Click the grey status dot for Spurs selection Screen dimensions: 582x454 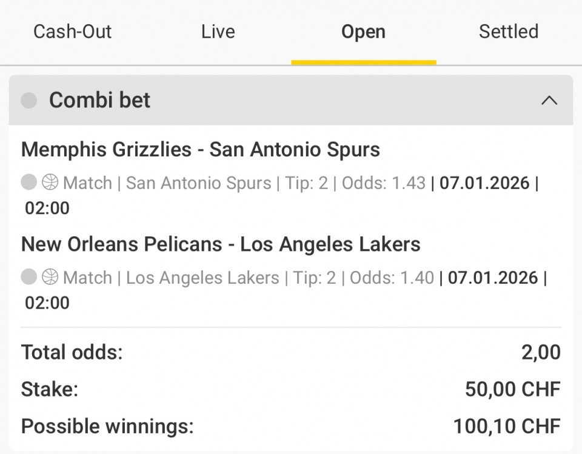pos(29,182)
